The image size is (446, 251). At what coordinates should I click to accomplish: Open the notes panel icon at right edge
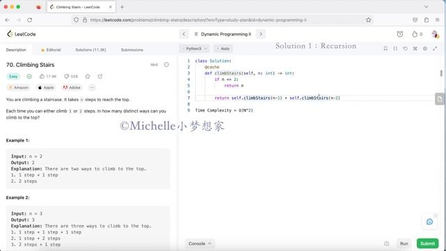pyautogui.click(x=440, y=99)
